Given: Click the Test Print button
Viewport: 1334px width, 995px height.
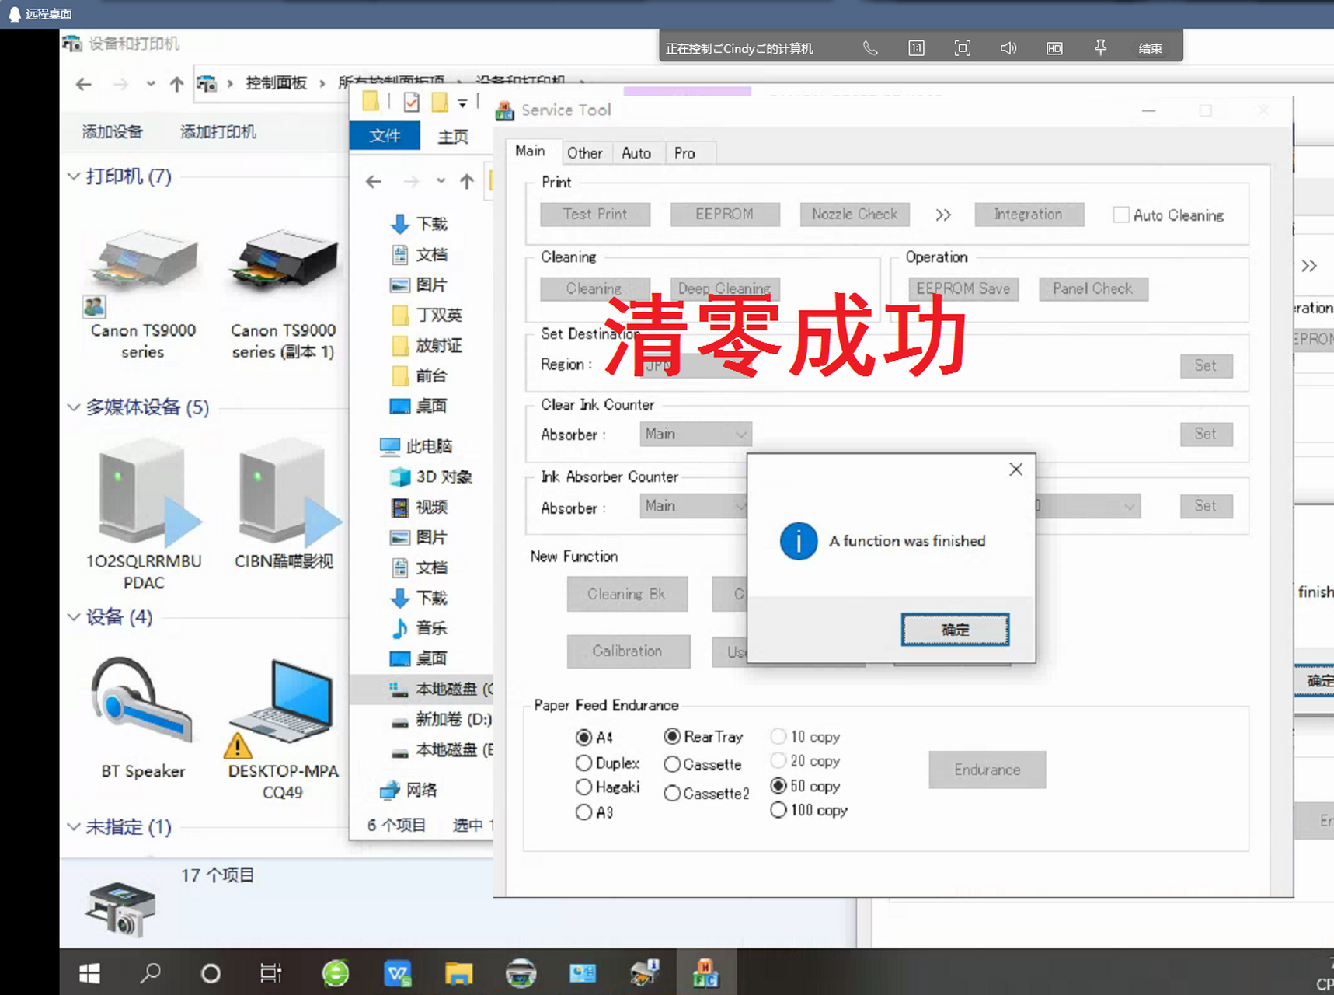Looking at the screenshot, I should (x=594, y=214).
